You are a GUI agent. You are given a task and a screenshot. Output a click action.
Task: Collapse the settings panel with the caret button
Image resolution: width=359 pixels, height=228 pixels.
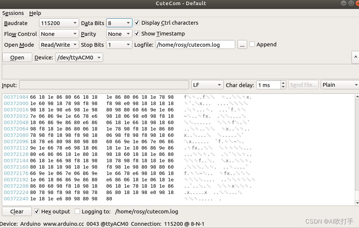pos(355,57)
